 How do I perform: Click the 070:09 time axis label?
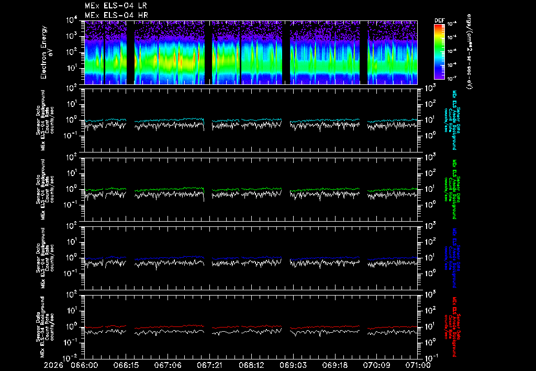pyautogui.click(x=376, y=365)
